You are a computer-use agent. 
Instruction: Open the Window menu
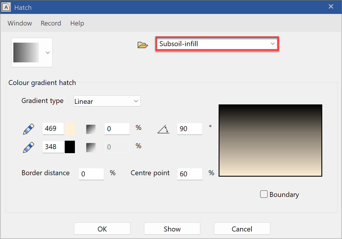point(20,23)
